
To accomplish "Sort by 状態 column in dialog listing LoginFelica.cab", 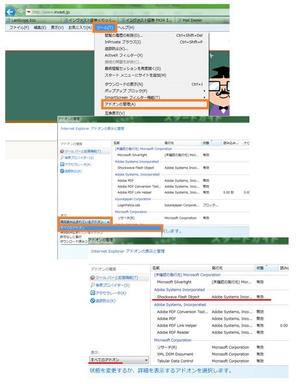I will tap(211, 143).
